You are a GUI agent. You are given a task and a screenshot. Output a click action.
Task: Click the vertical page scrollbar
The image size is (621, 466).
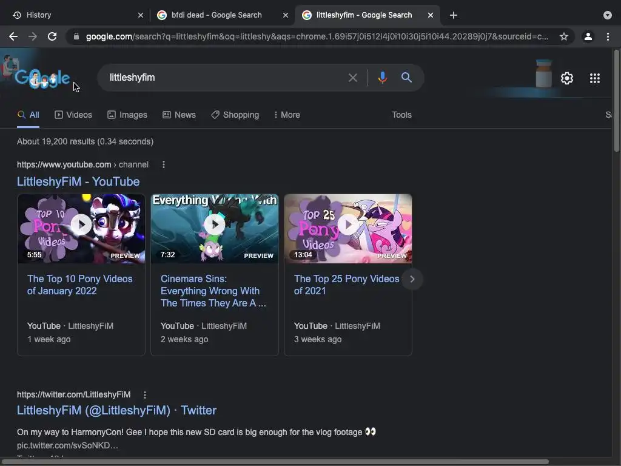tap(616, 101)
